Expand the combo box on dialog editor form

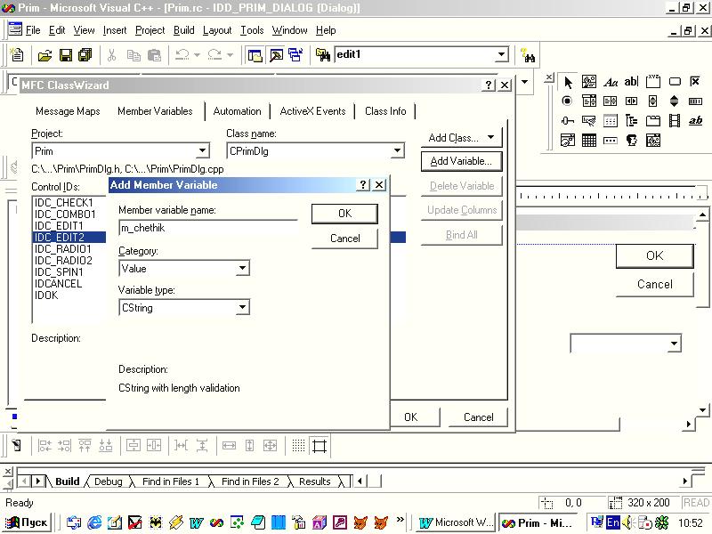pos(675,344)
